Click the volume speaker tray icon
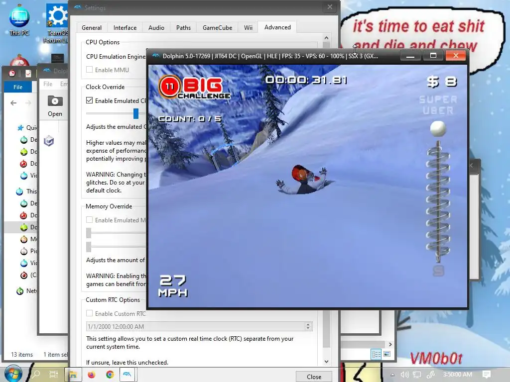Screen dimensions: 510x382 tap(404, 375)
